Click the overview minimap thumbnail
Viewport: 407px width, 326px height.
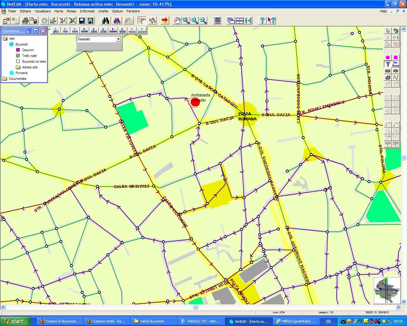tap(387, 290)
